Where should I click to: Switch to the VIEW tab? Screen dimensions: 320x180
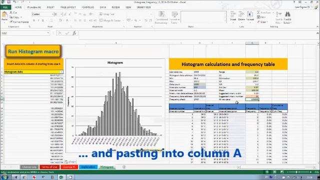[x=128, y=7]
